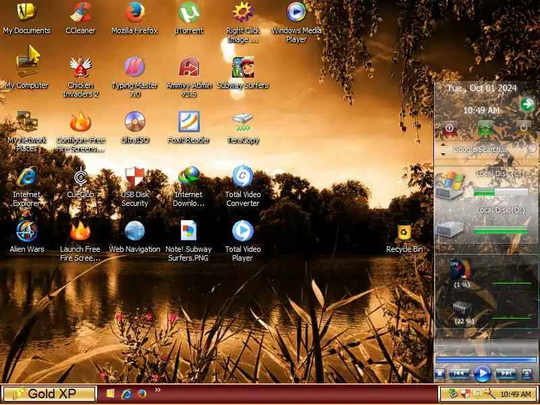The width and height of the screenshot is (540, 405).
Task: Stop playback in the sidebar media player
Action: coord(440,373)
